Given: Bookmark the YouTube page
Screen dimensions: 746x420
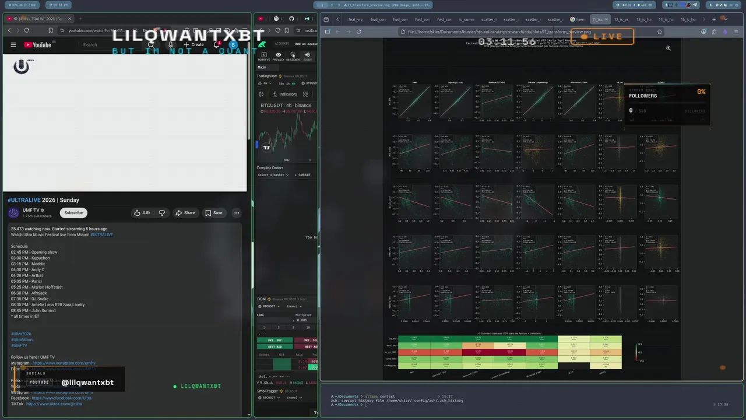Looking at the screenshot, I should pyautogui.click(x=51, y=30).
